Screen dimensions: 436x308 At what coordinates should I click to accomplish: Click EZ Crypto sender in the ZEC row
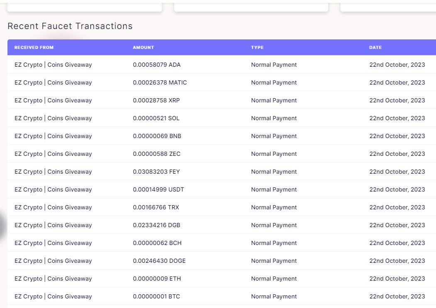click(53, 154)
